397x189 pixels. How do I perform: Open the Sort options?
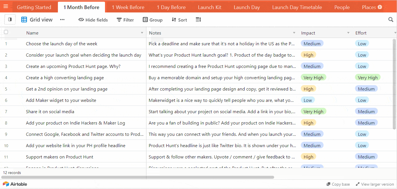tap(179, 20)
